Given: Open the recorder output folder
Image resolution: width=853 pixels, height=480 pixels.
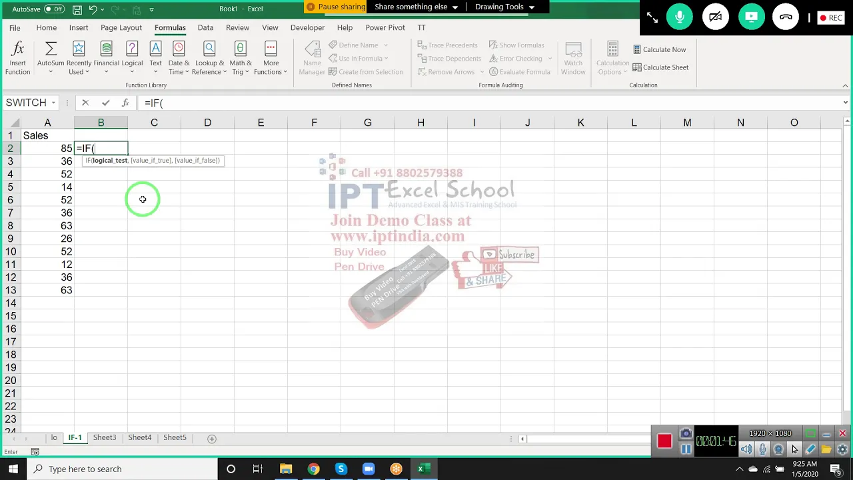Looking at the screenshot, I should 826,449.
